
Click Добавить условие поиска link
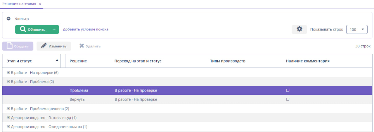[86, 29]
